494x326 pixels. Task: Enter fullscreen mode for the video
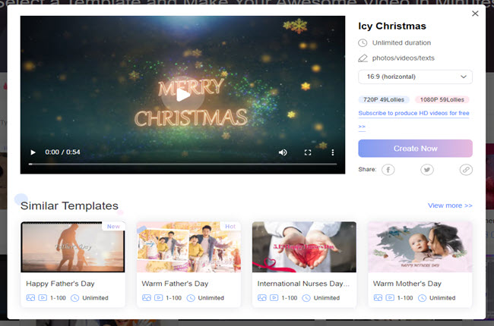tap(308, 152)
